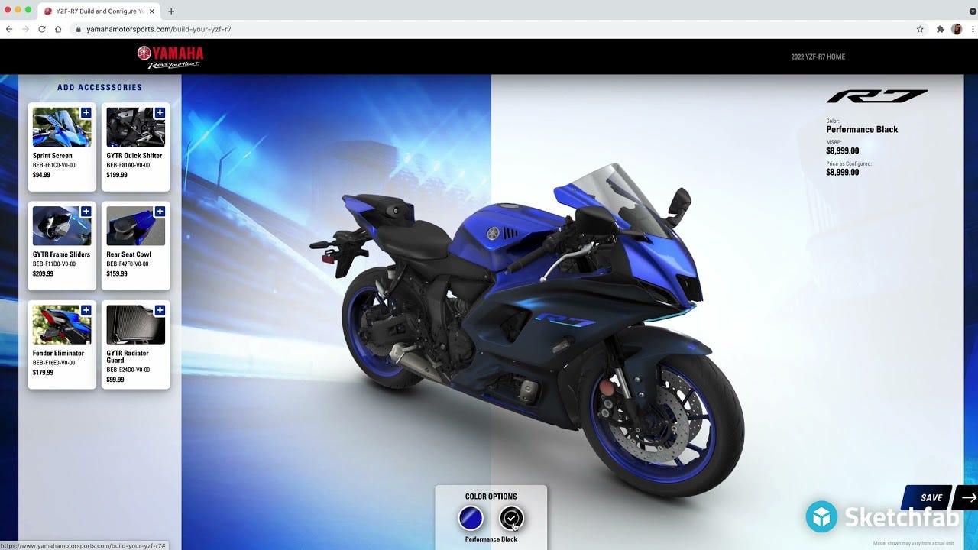Open a new browser tab
The image size is (978, 550).
pos(171,11)
